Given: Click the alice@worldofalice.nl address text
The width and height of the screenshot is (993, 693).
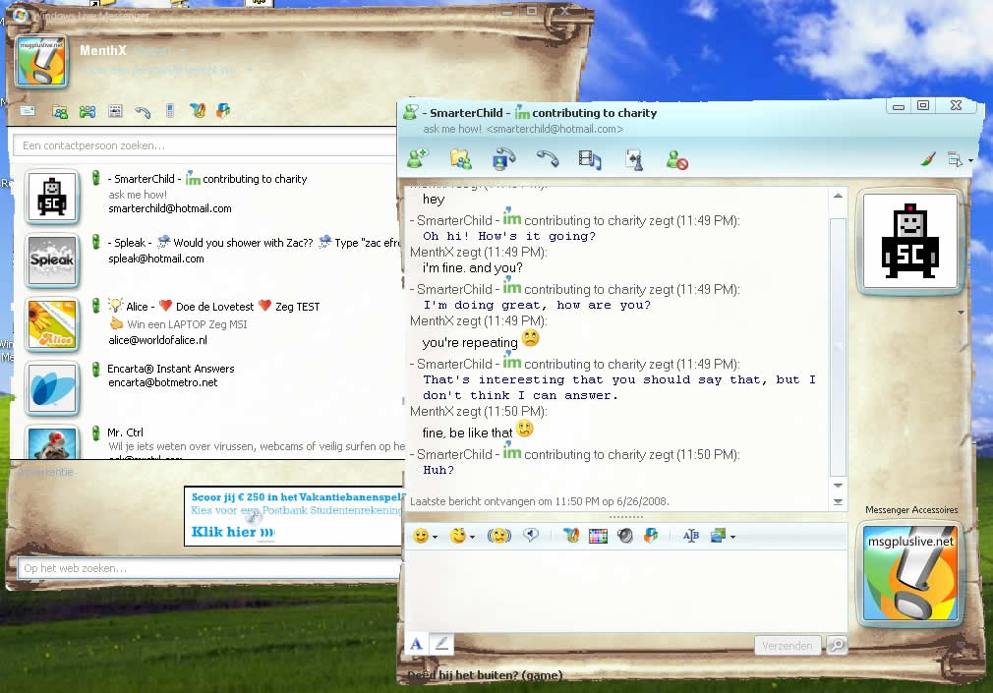Looking at the screenshot, I should (x=157, y=340).
